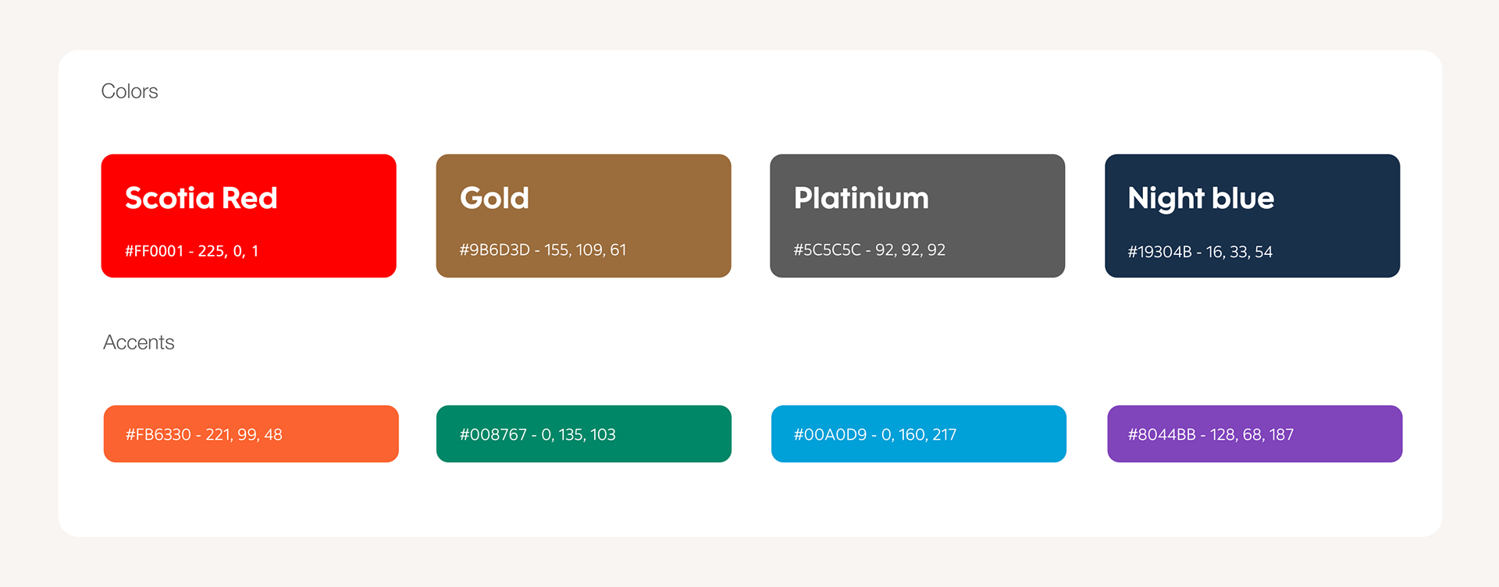Pick the purple #8044BB accent swatch
The image size is (1499, 587).
point(1255,433)
